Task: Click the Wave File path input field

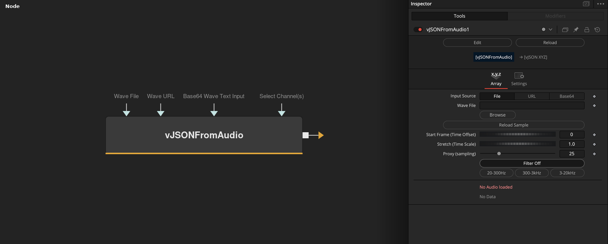Action: [532, 106]
